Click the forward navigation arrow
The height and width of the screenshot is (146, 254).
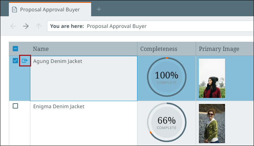26,26
